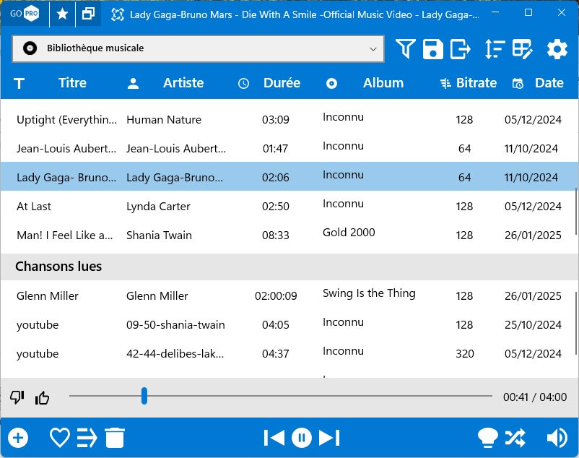Delete selected song with trash icon
The height and width of the screenshot is (458, 579).
(x=115, y=438)
